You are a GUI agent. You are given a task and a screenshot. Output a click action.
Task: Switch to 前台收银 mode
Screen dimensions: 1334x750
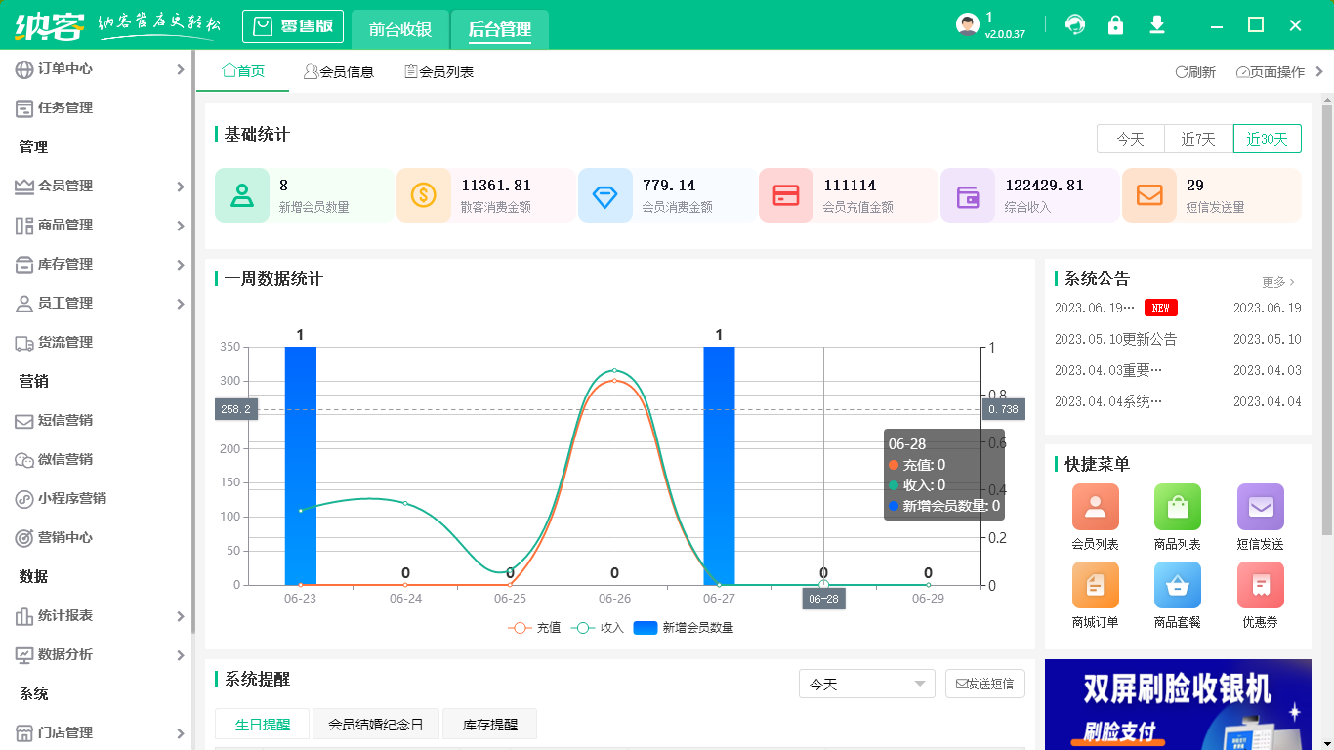(x=400, y=30)
